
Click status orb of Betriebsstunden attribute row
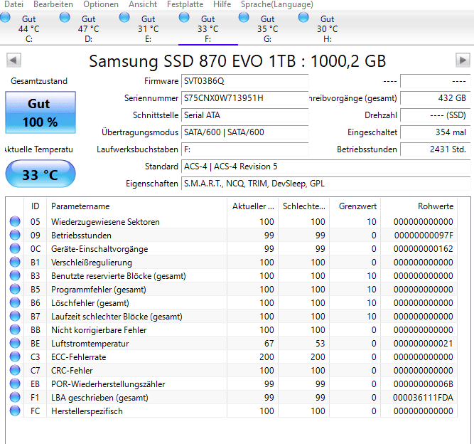point(15,236)
